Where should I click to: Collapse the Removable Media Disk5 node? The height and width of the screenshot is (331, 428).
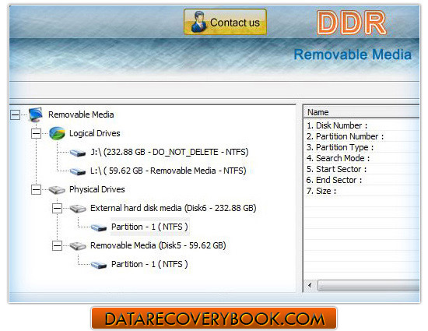click(x=57, y=246)
